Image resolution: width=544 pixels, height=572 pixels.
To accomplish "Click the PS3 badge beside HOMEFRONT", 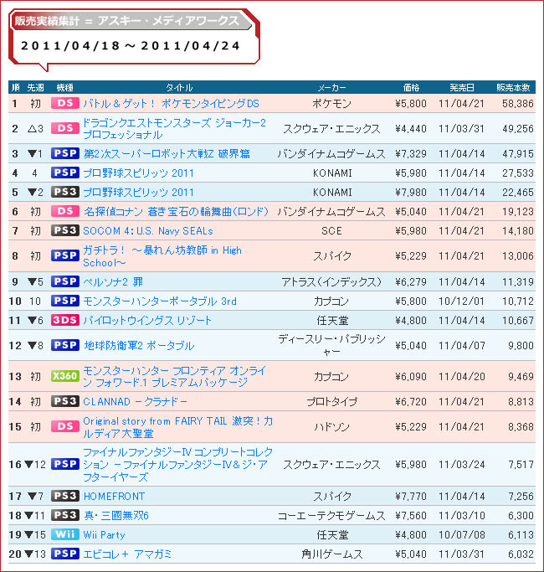I will 65,496.
